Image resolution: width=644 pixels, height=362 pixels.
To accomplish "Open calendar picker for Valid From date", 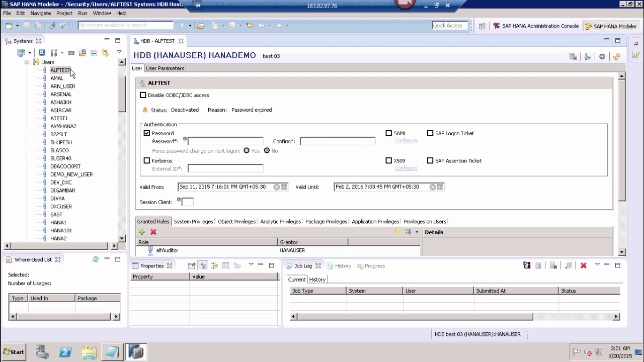I will tap(284, 187).
